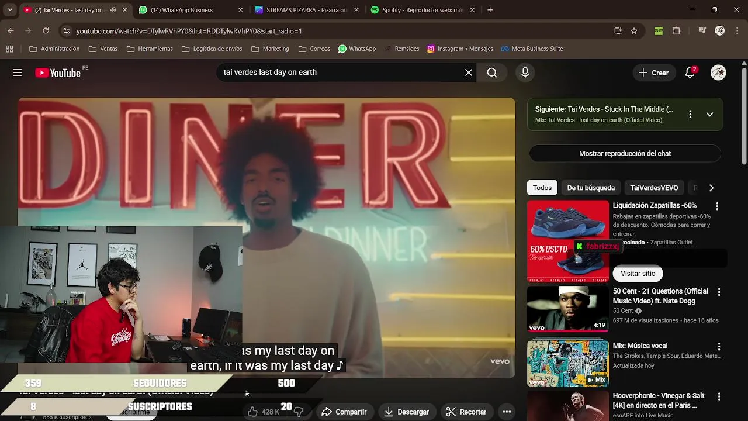
Task: Select the Todos filter chip
Action: pos(542,188)
